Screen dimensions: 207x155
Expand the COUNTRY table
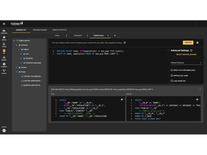[x=21, y=58]
